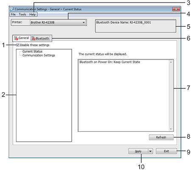The width and height of the screenshot is (191, 170).
Task: Switch to the General tab
Action: 22,38
